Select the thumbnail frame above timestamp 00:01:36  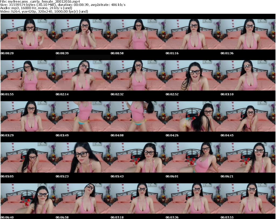pyautogui.click(x=248, y=34)
